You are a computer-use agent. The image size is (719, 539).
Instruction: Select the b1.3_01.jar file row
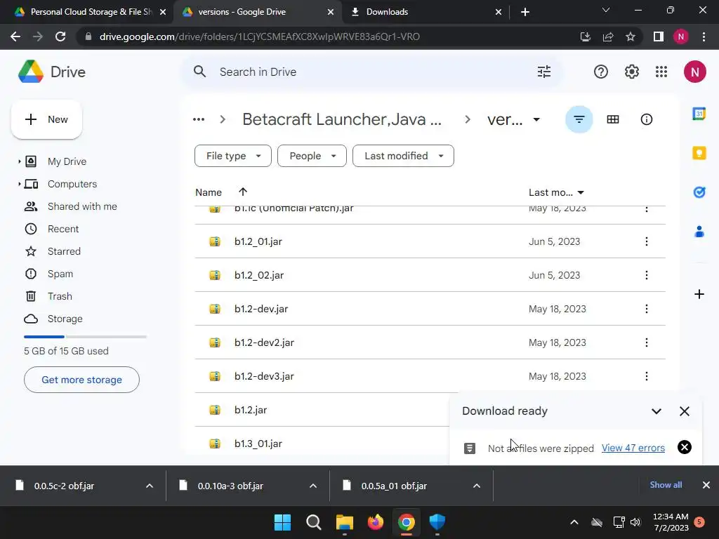point(322,444)
